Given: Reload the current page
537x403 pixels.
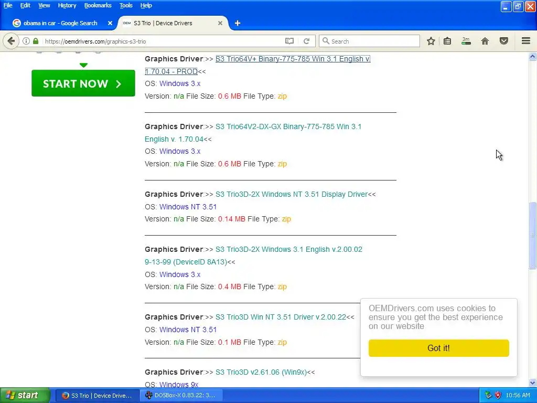Looking at the screenshot, I should tap(306, 41).
